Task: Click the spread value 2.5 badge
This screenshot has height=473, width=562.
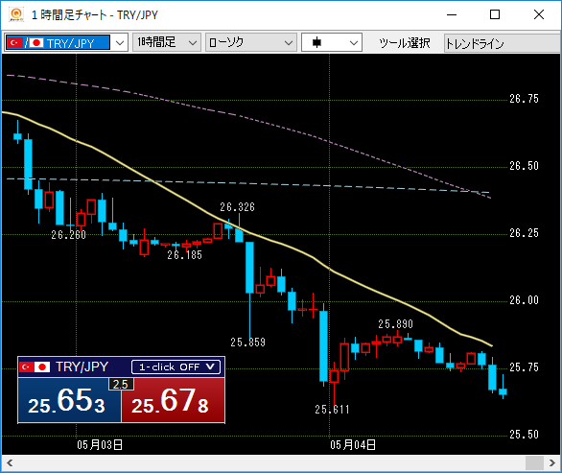Action: pyautogui.click(x=121, y=384)
